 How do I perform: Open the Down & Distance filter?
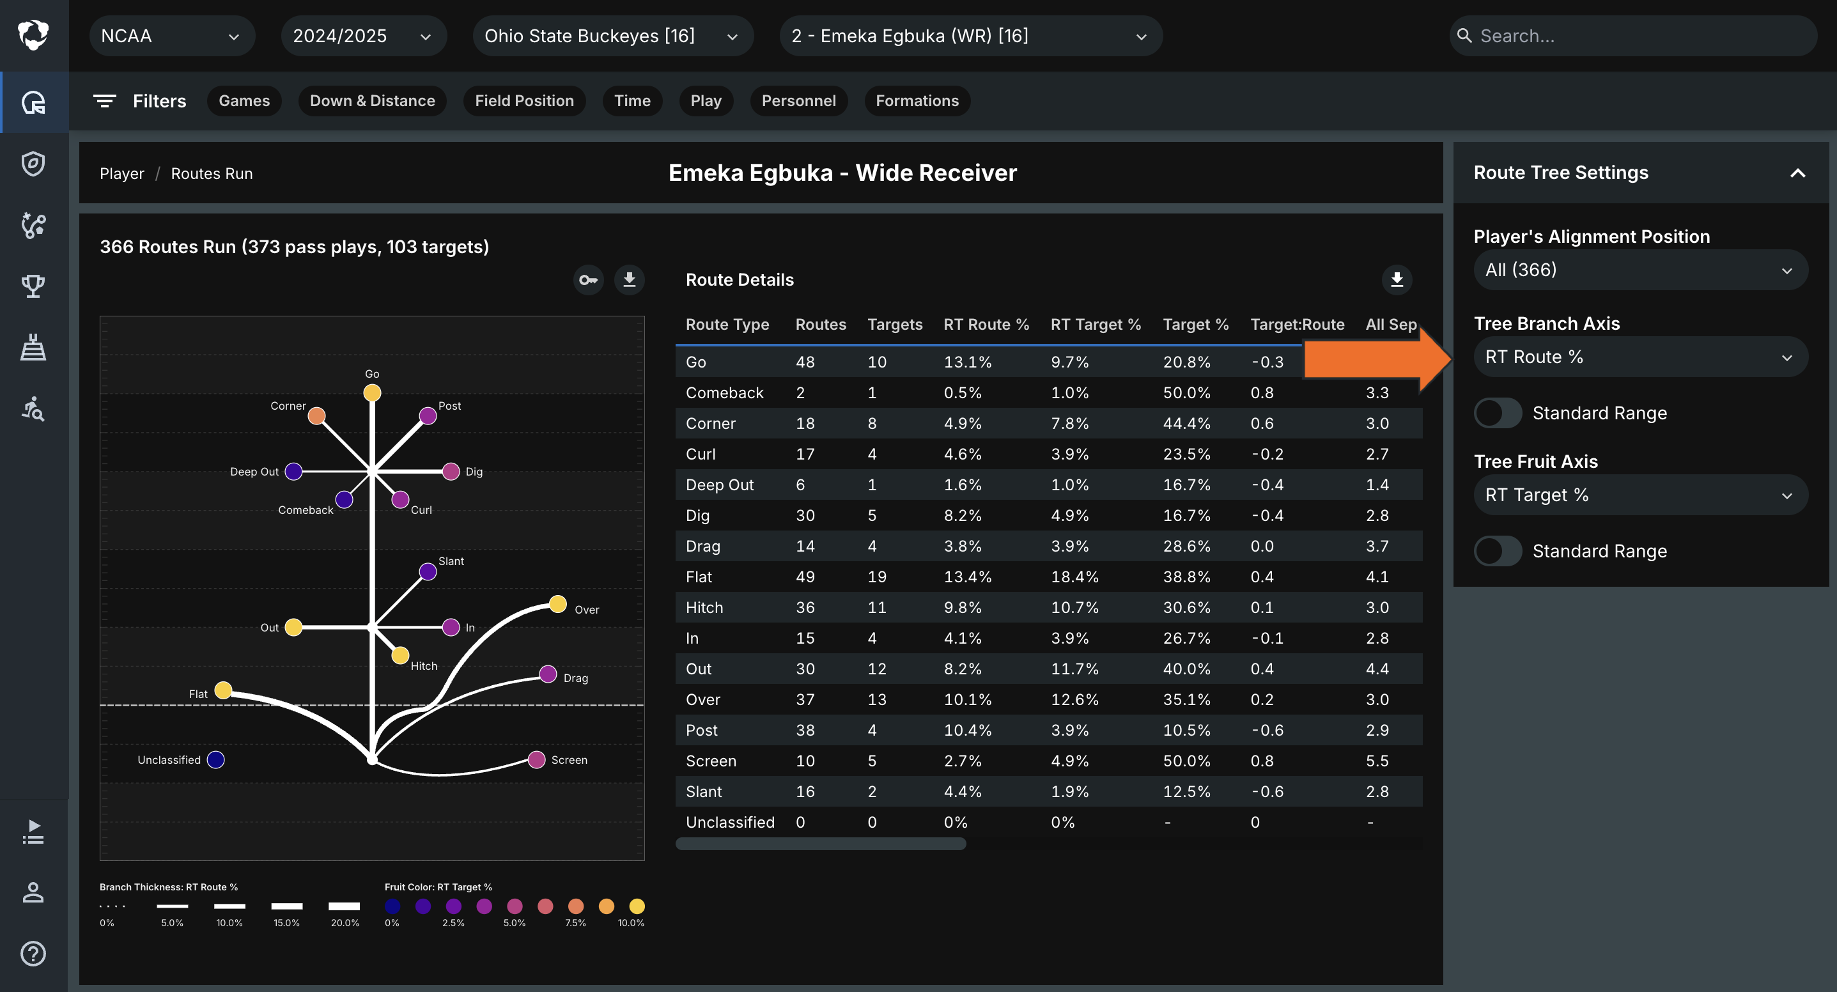[372, 101]
